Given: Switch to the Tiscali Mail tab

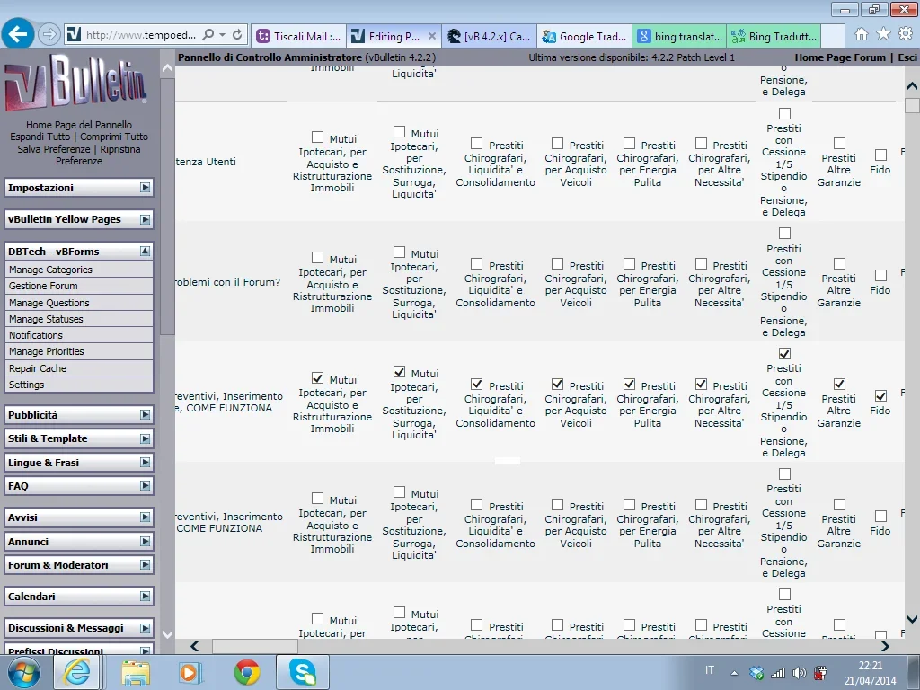Looking at the screenshot, I should click(299, 36).
